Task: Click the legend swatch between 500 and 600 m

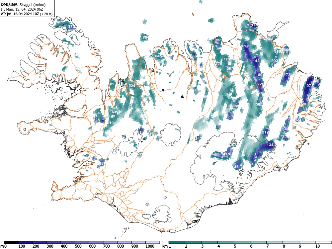Action: coord(82,242)
